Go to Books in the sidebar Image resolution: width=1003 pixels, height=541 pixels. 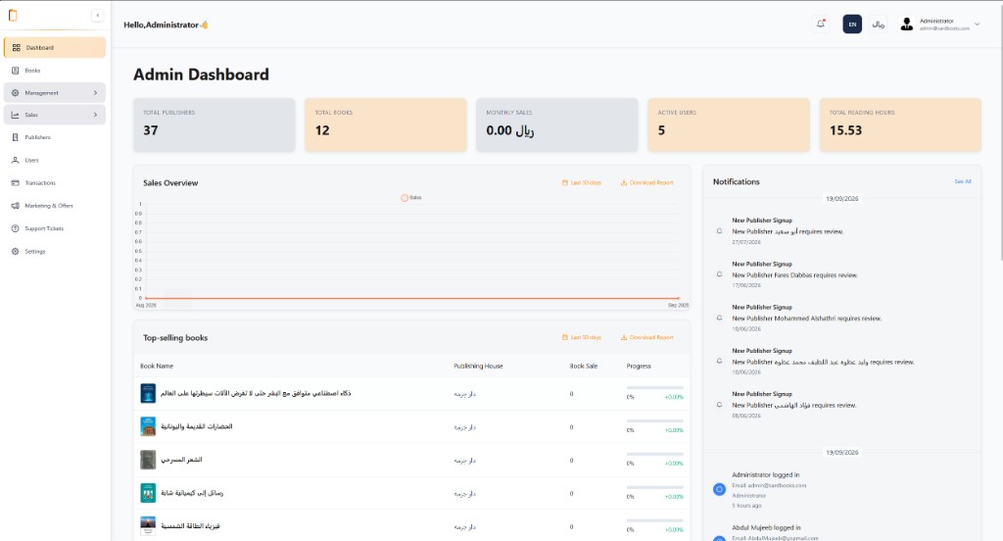coord(55,71)
